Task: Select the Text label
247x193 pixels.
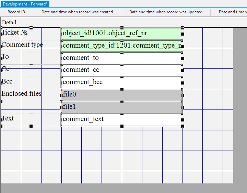Action: (8, 118)
